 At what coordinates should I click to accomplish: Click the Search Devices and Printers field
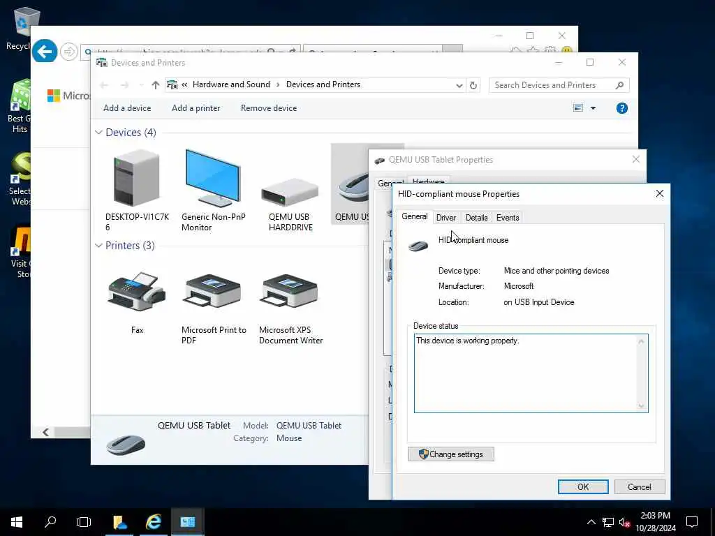559,85
